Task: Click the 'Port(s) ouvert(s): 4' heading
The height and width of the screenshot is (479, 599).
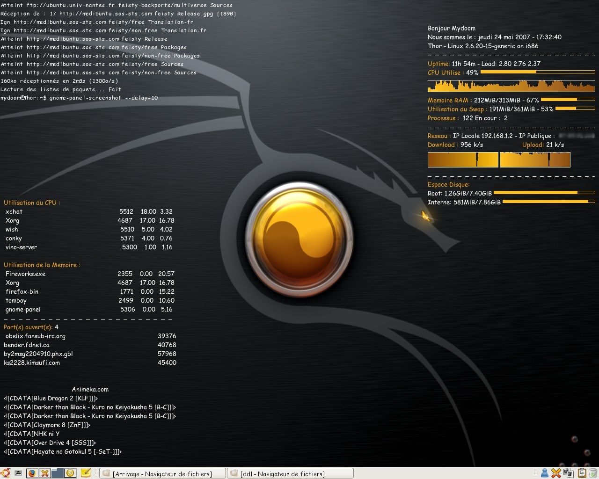Action: (31, 327)
